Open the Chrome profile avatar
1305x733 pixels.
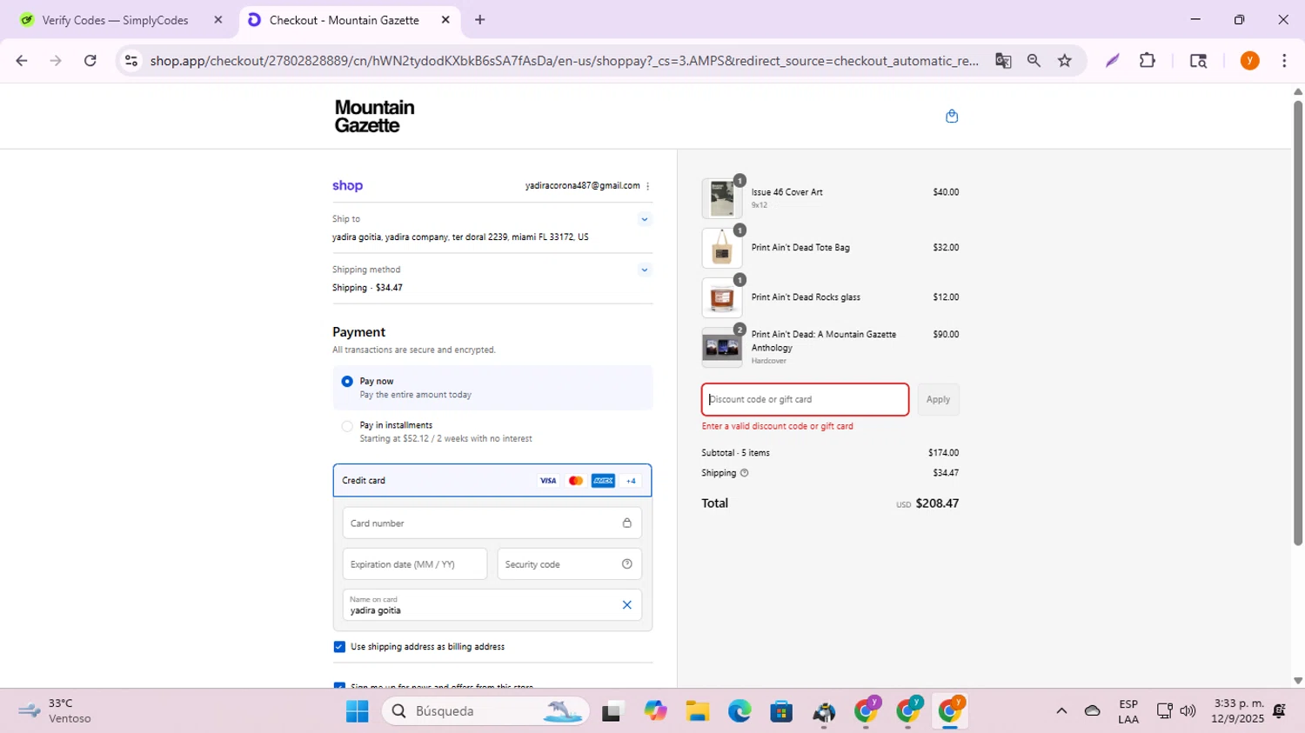[1250, 61]
